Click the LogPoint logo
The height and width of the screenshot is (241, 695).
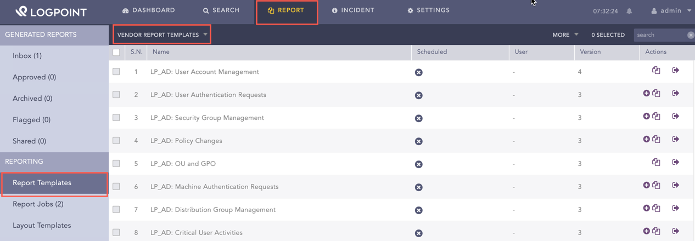(51, 11)
